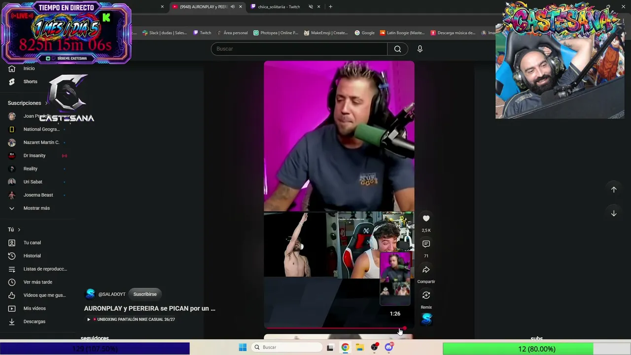Start voice search with the microphone
The height and width of the screenshot is (355, 631).
click(x=420, y=49)
